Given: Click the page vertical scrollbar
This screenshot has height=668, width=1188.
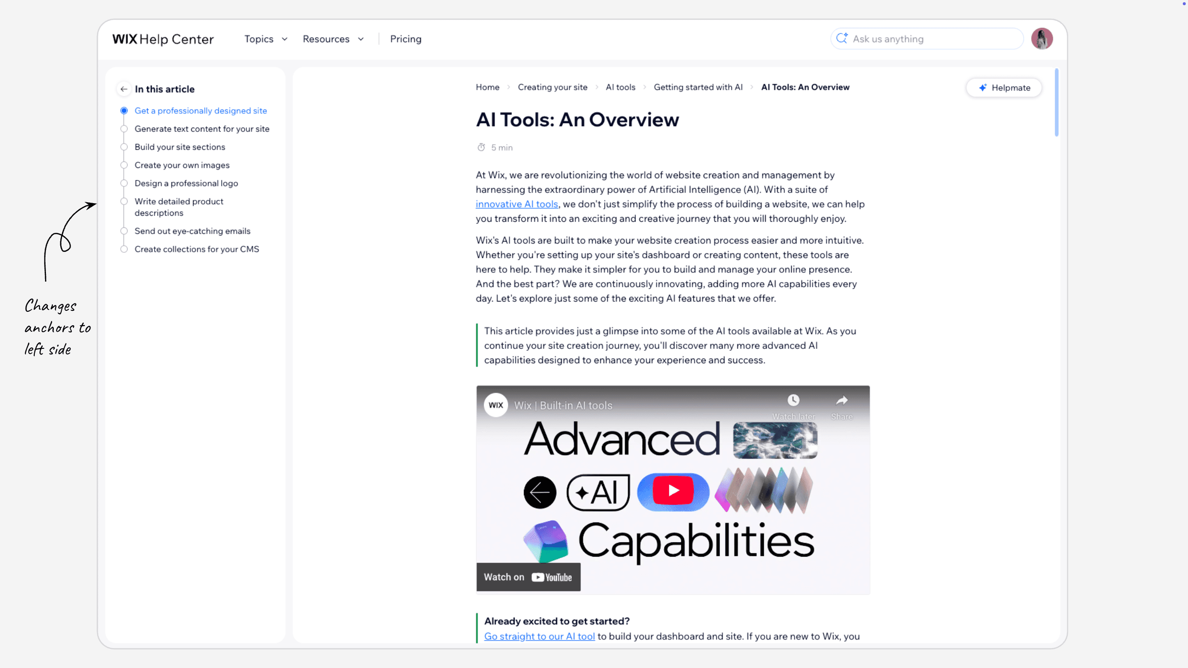Looking at the screenshot, I should (1057, 103).
